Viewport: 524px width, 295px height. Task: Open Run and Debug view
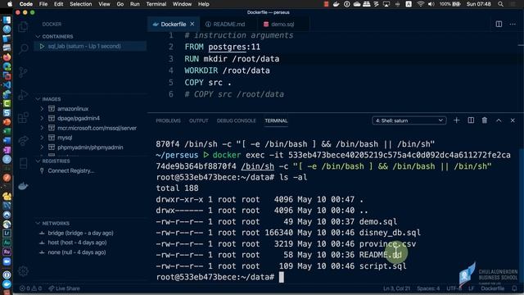click(x=23, y=95)
